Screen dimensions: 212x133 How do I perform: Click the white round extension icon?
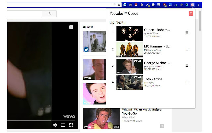coord(153,5)
